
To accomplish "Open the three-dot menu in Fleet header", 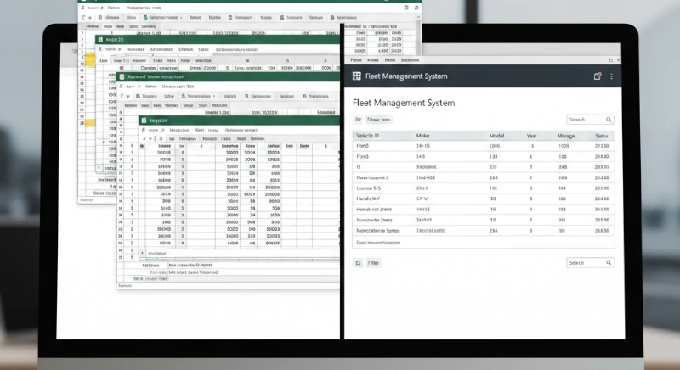I will click(x=611, y=76).
